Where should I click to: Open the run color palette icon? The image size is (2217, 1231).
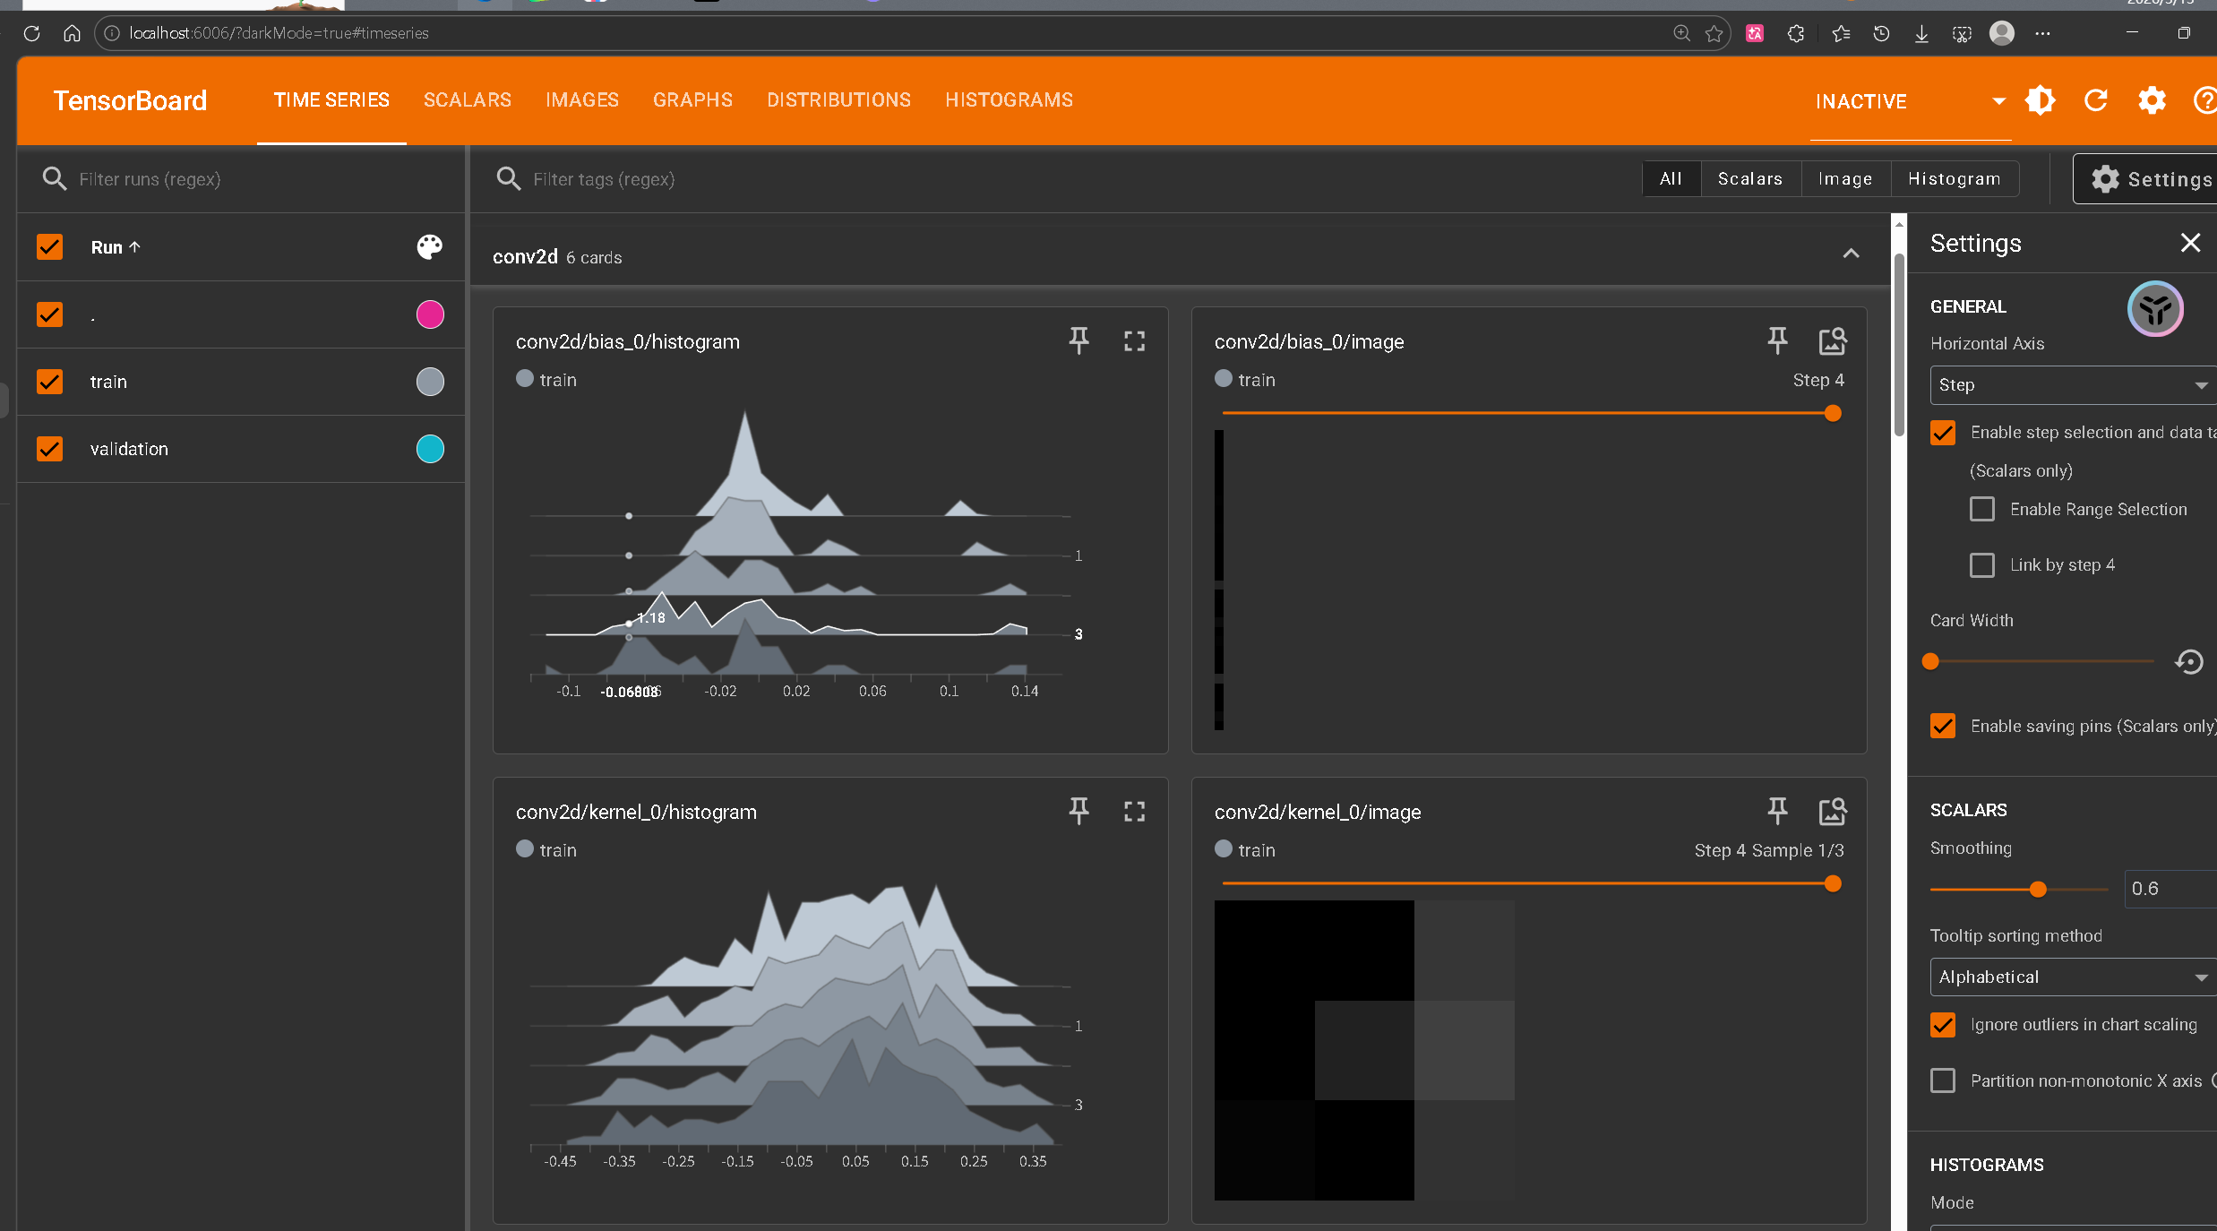[x=430, y=246]
